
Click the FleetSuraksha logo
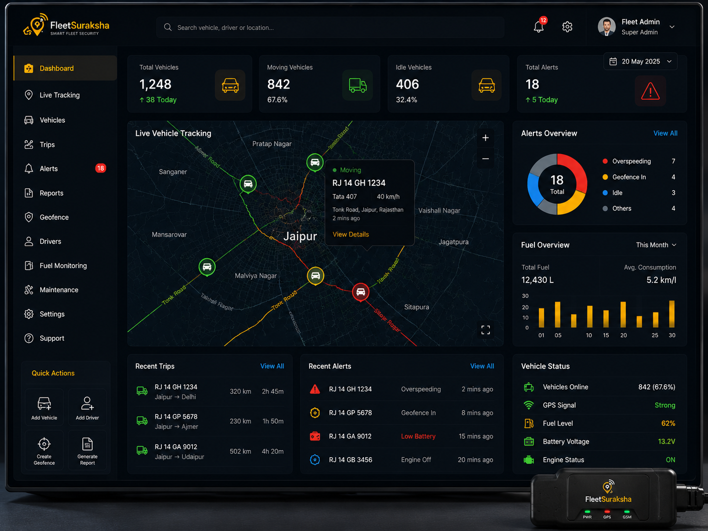[66, 26]
